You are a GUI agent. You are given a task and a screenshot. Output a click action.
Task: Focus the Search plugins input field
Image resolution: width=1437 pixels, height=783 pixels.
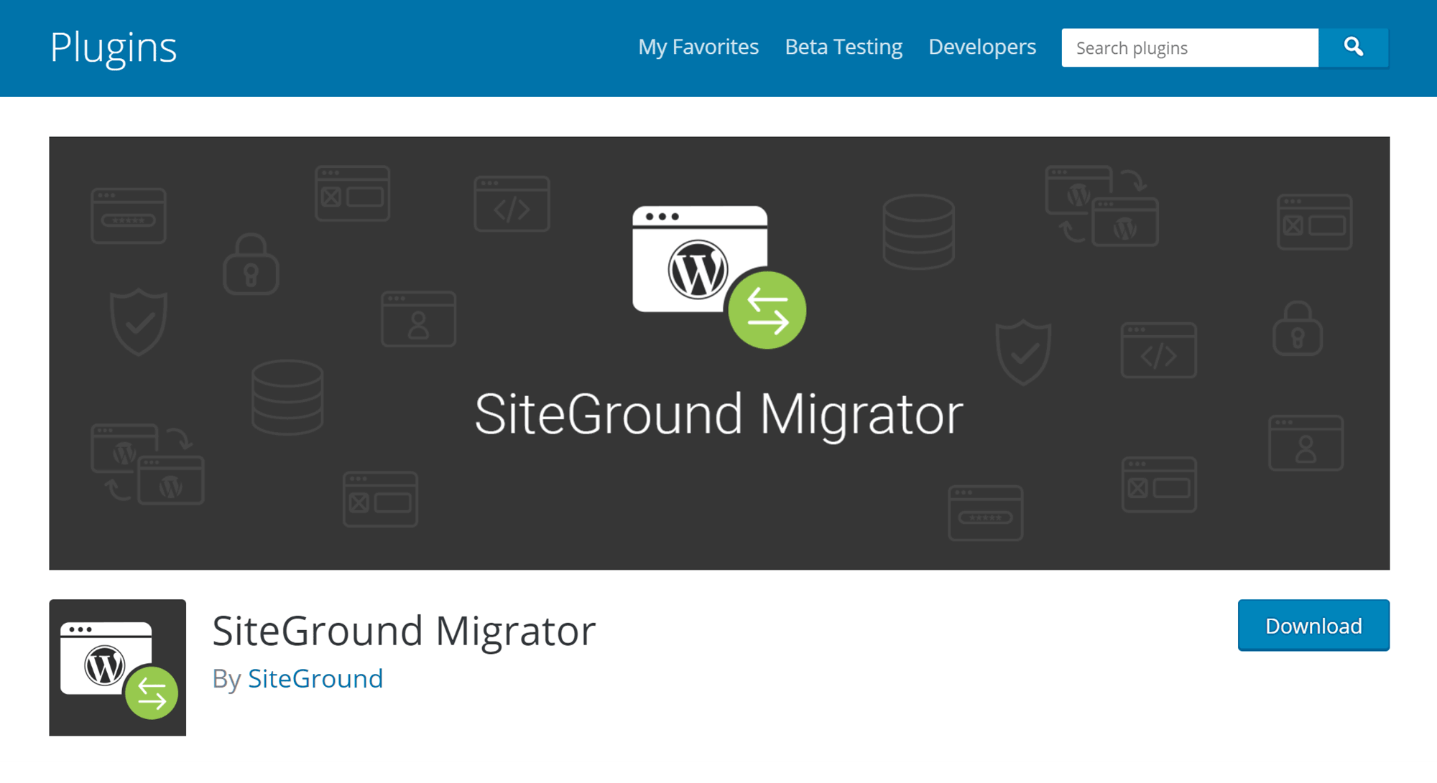click(1190, 47)
